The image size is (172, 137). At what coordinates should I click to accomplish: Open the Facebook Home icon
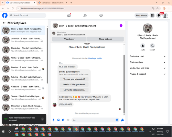click(69, 15)
